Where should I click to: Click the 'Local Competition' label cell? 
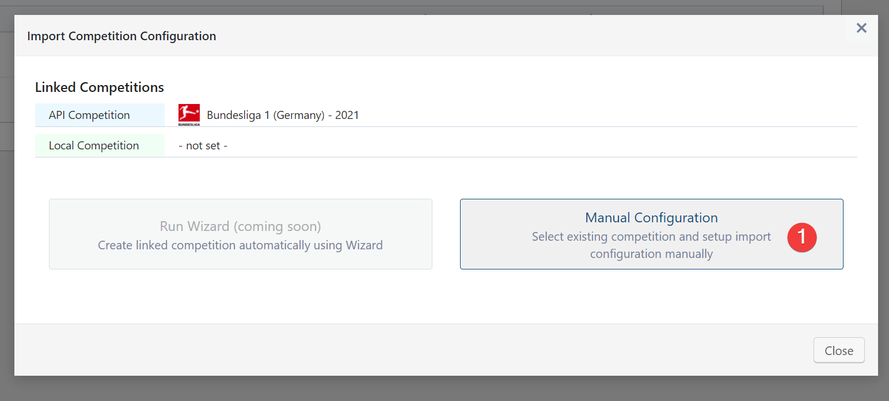tap(100, 145)
